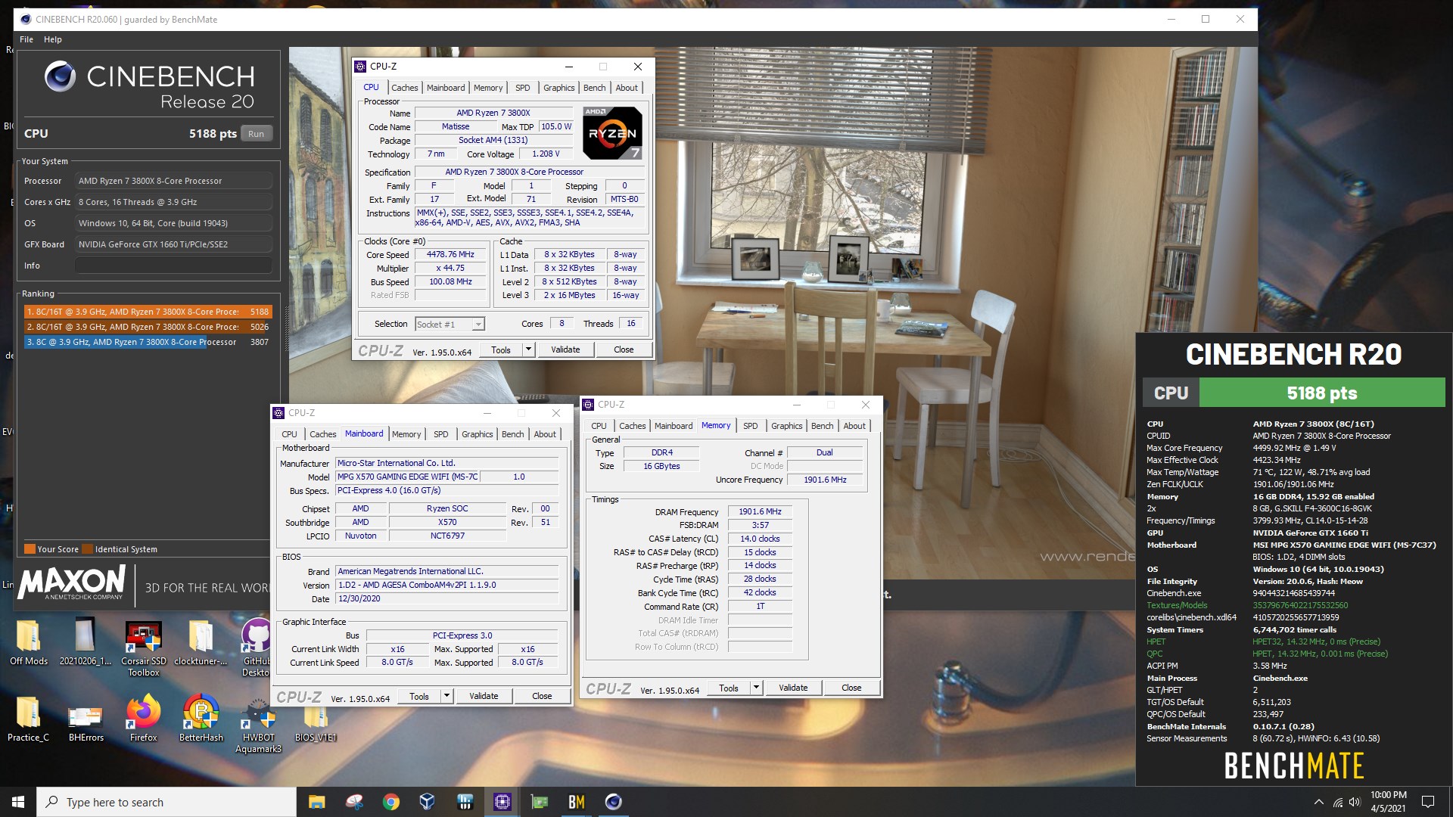Open the volume control in the system tray
This screenshot has height=817, width=1453.
(x=1355, y=802)
